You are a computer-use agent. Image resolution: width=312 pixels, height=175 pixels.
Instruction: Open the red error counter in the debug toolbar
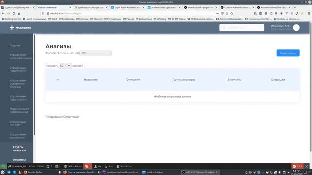(x=88, y=166)
